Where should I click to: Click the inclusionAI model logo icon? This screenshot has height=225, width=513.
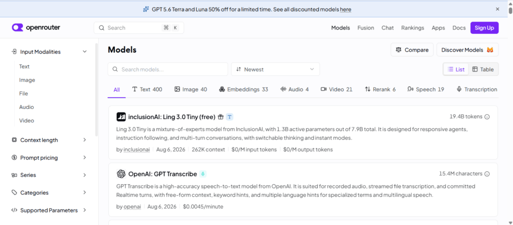coord(121,117)
